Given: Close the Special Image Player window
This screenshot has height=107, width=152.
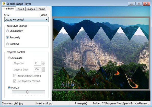Looking at the screenshot, I should coord(146,4).
